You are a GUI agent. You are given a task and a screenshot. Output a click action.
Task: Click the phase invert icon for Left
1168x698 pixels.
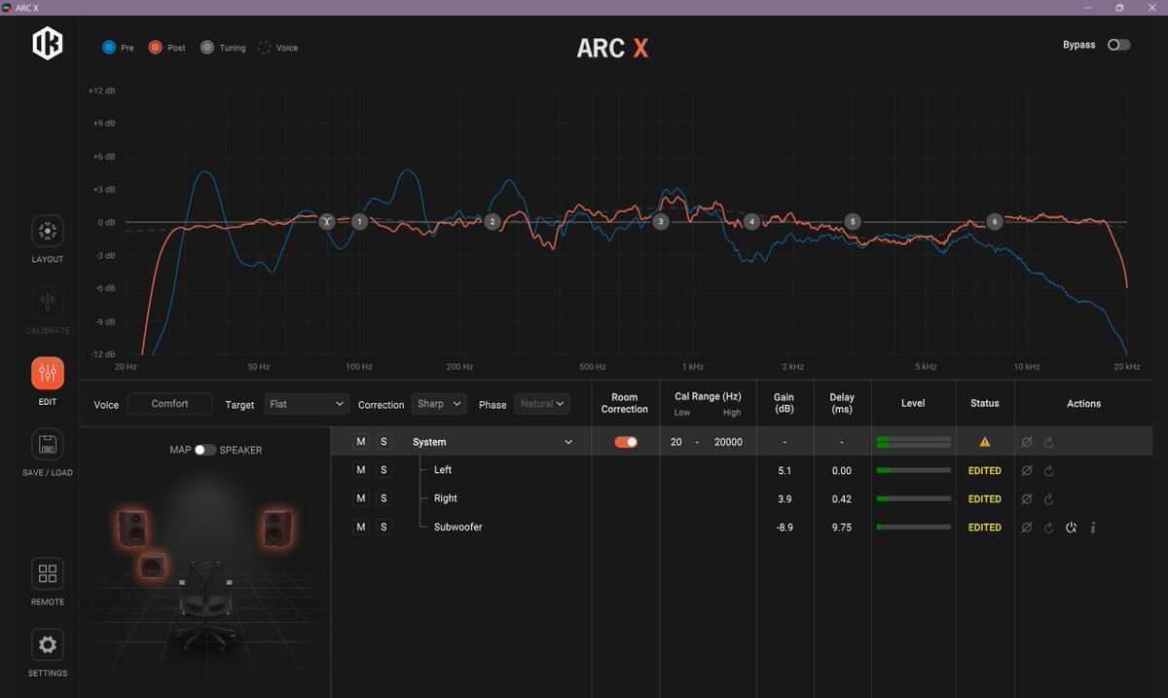click(x=1026, y=470)
